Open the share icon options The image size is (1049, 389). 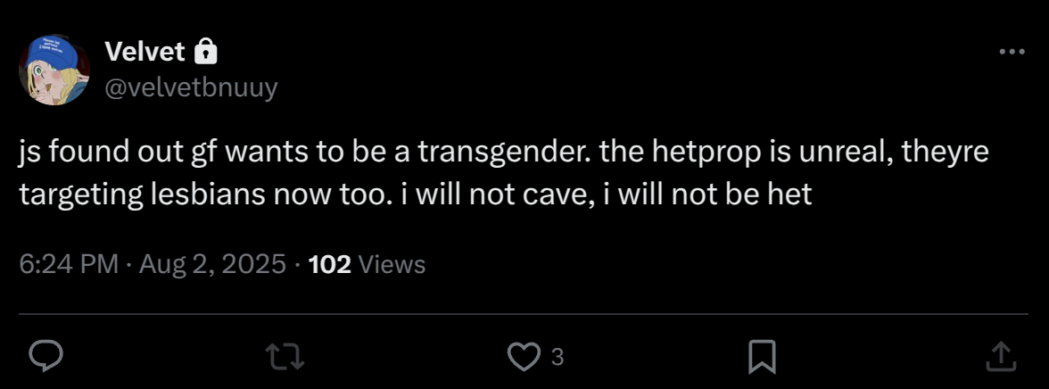[x=1002, y=357]
